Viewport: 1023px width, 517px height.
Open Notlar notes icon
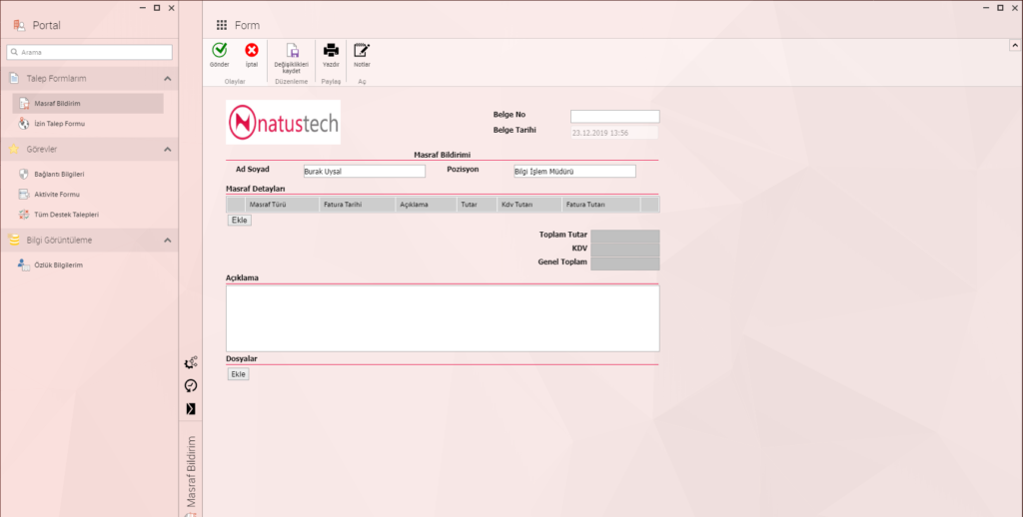tap(362, 50)
